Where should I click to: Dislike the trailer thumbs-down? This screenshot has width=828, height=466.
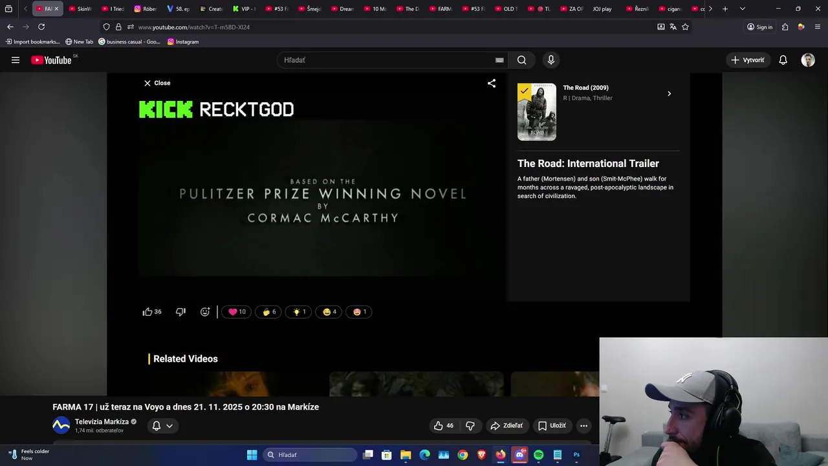[180, 312]
